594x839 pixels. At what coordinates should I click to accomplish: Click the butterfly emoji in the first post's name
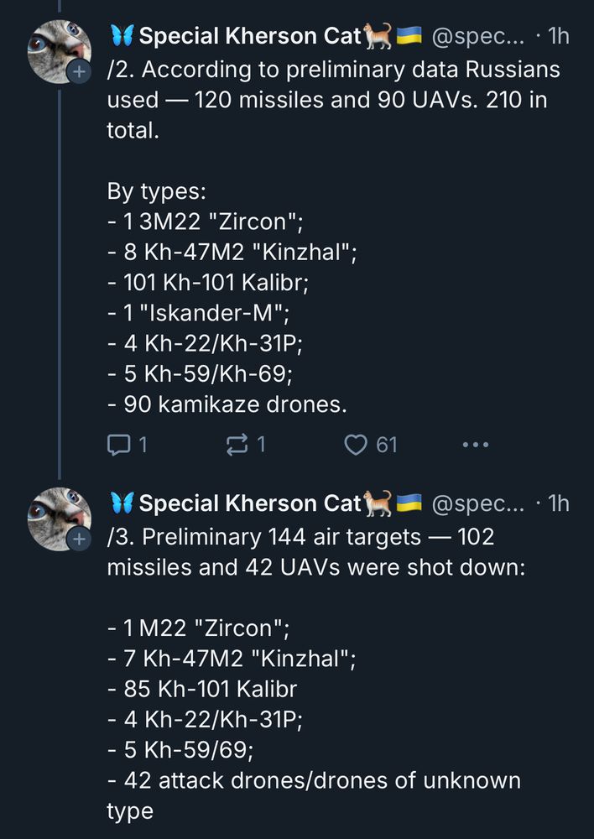[122, 35]
